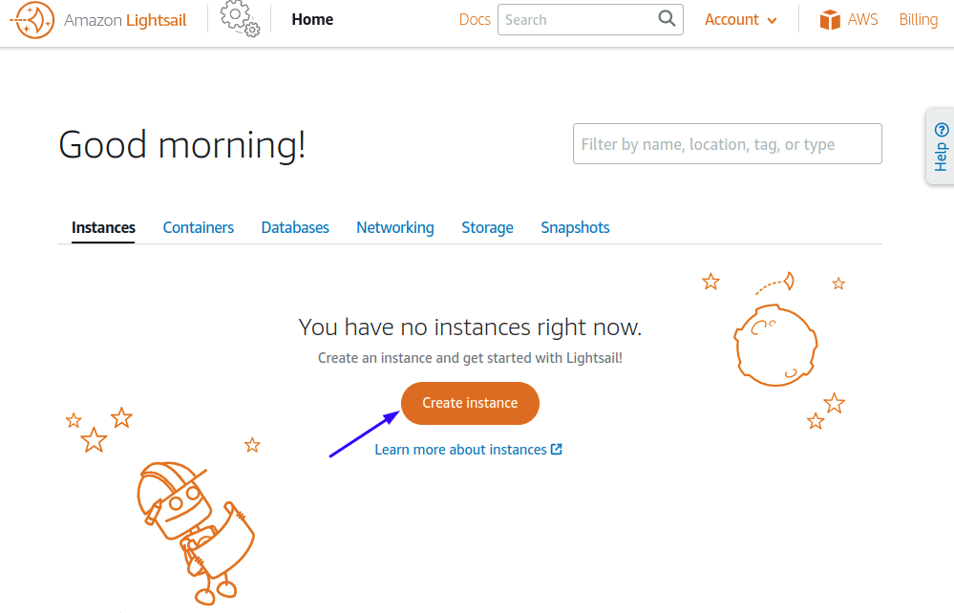Image resolution: width=954 pixels, height=613 pixels.
Task: Click the Help question mark icon
Action: [x=942, y=130]
